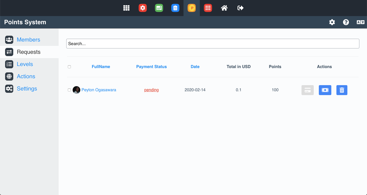The image size is (367, 195).
Task: Delete Peyton Ogasawara's request with trash button
Action: (342, 90)
